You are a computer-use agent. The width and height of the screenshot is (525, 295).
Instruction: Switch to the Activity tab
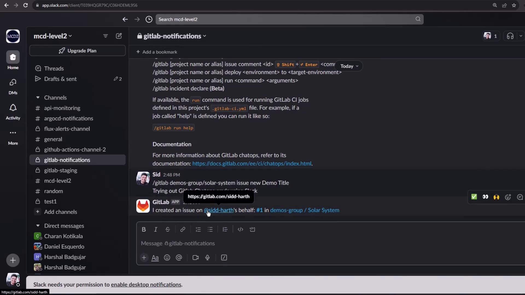[13, 111]
